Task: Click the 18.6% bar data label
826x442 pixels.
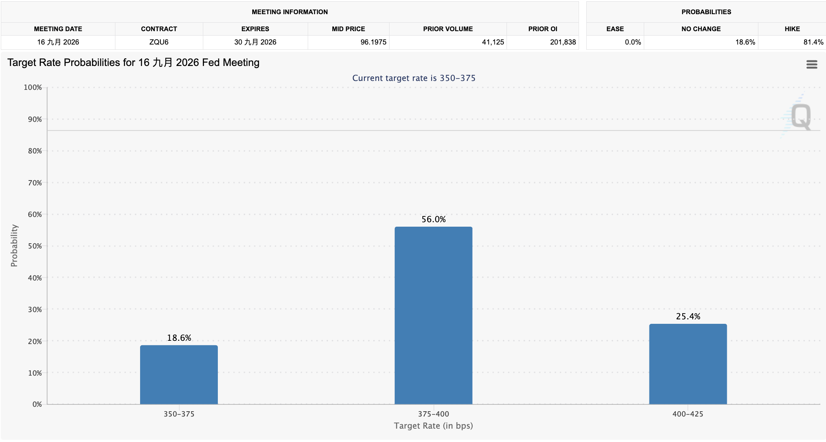Action: tap(179, 338)
